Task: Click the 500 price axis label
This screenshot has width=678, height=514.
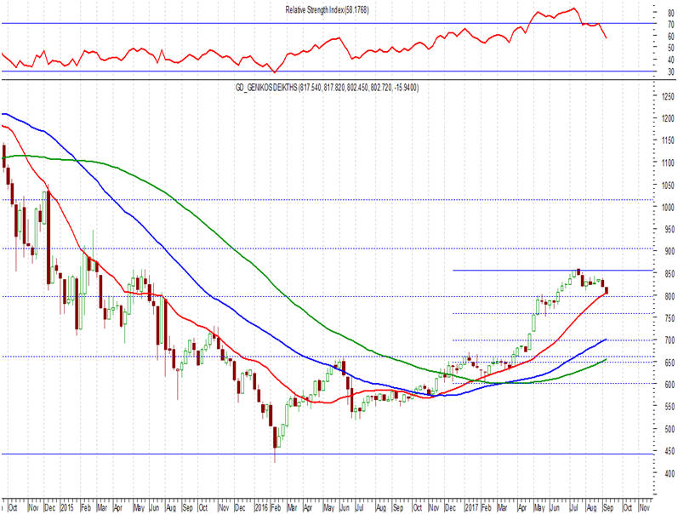Action: tap(669, 429)
